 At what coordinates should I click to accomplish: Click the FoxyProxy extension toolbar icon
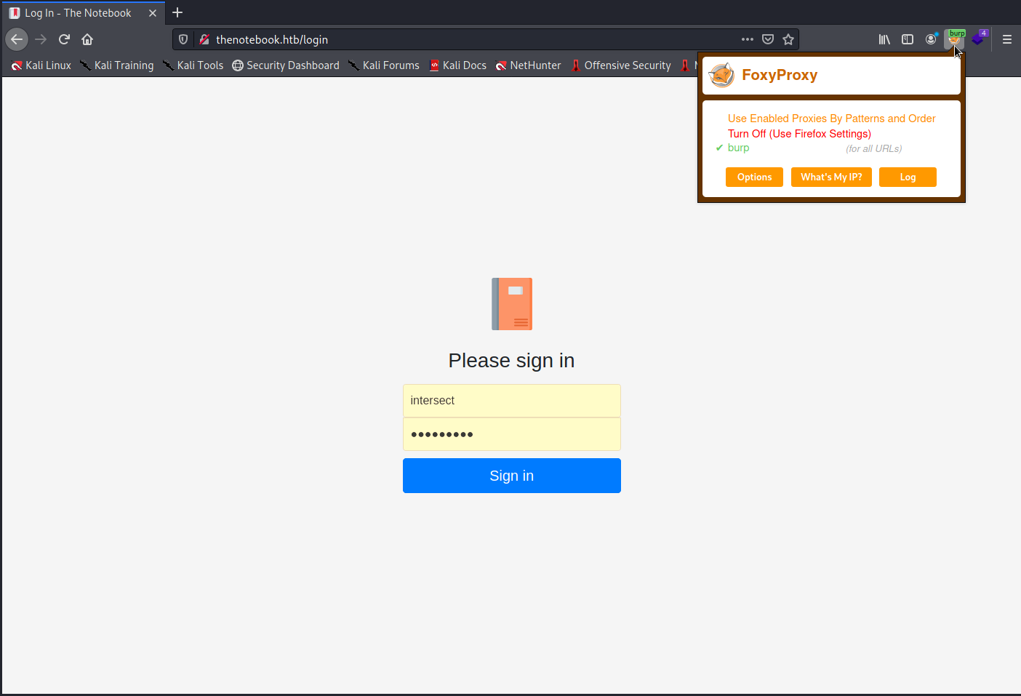tap(955, 39)
